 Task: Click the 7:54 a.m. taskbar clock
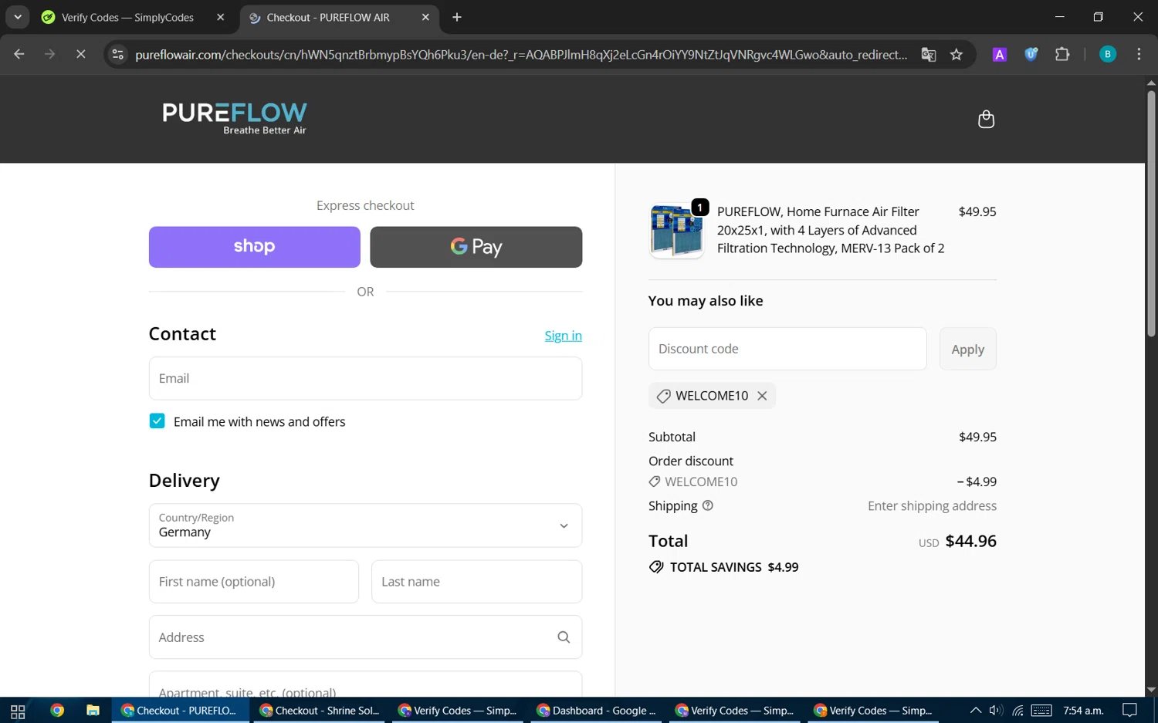[1083, 711]
